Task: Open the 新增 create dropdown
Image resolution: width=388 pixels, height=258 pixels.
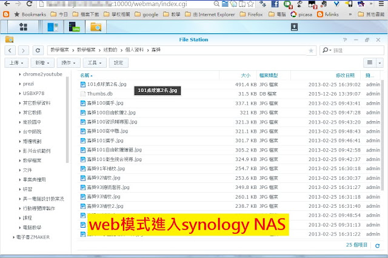Action: (x=42, y=63)
